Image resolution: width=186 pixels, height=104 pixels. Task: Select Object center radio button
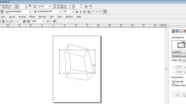click(x=173, y=86)
